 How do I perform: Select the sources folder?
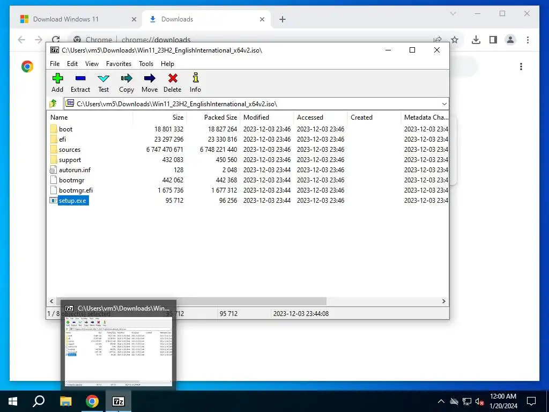pyautogui.click(x=69, y=150)
